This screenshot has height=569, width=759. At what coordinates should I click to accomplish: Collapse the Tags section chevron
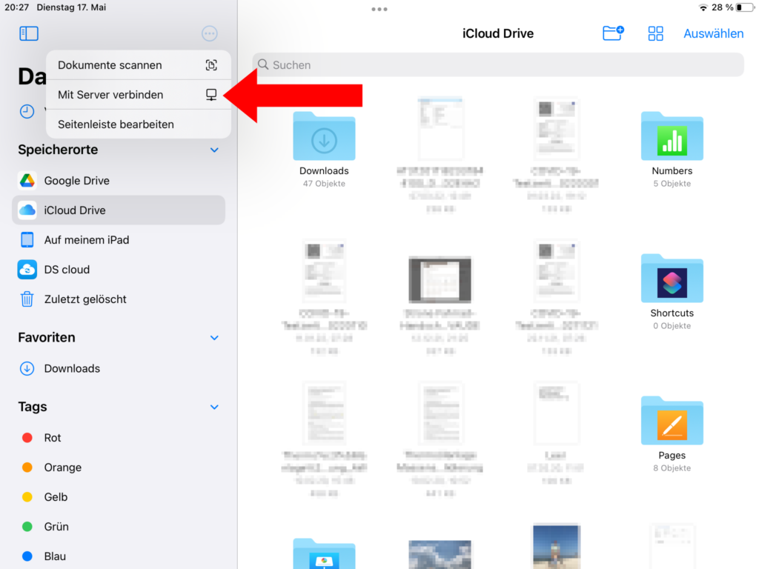(214, 407)
